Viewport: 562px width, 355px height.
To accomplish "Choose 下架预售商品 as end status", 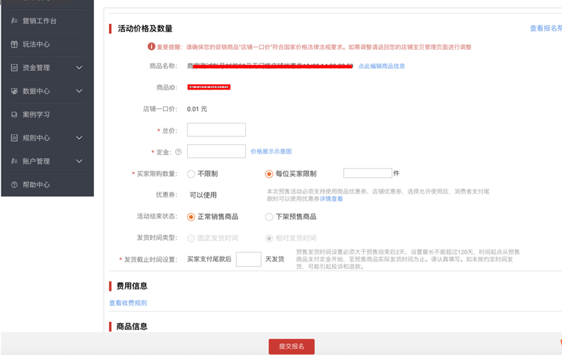I will [x=269, y=217].
